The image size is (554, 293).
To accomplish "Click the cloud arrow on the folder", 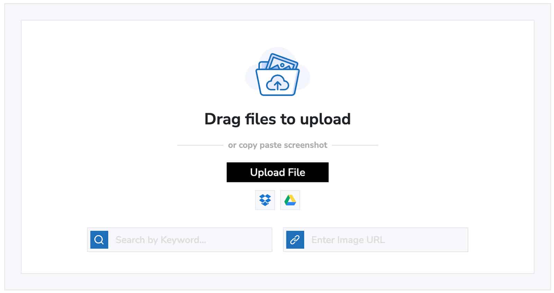I will tap(277, 83).
